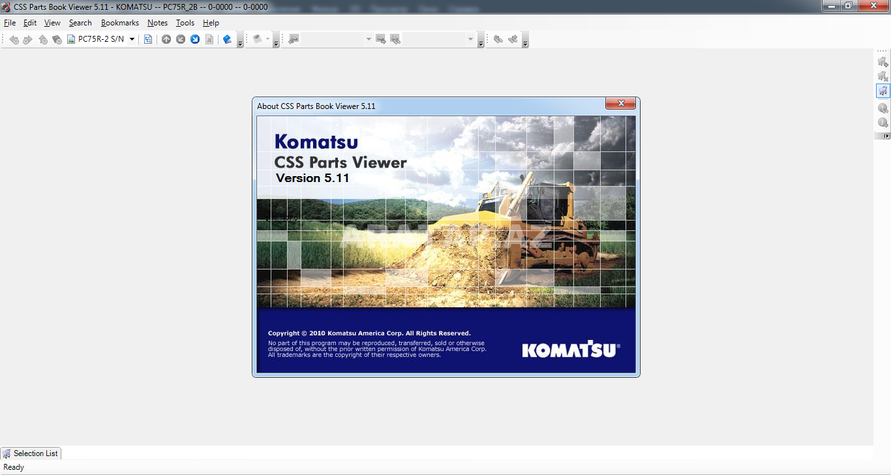Click the 'Ready' status bar text
Image resolution: width=891 pixels, height=475 pixels.
point(14,467)
